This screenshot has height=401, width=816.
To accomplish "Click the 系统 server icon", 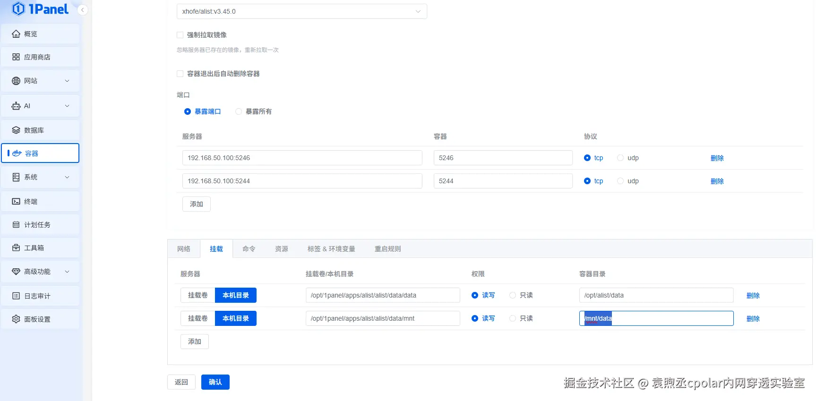I will coord(16,177).
